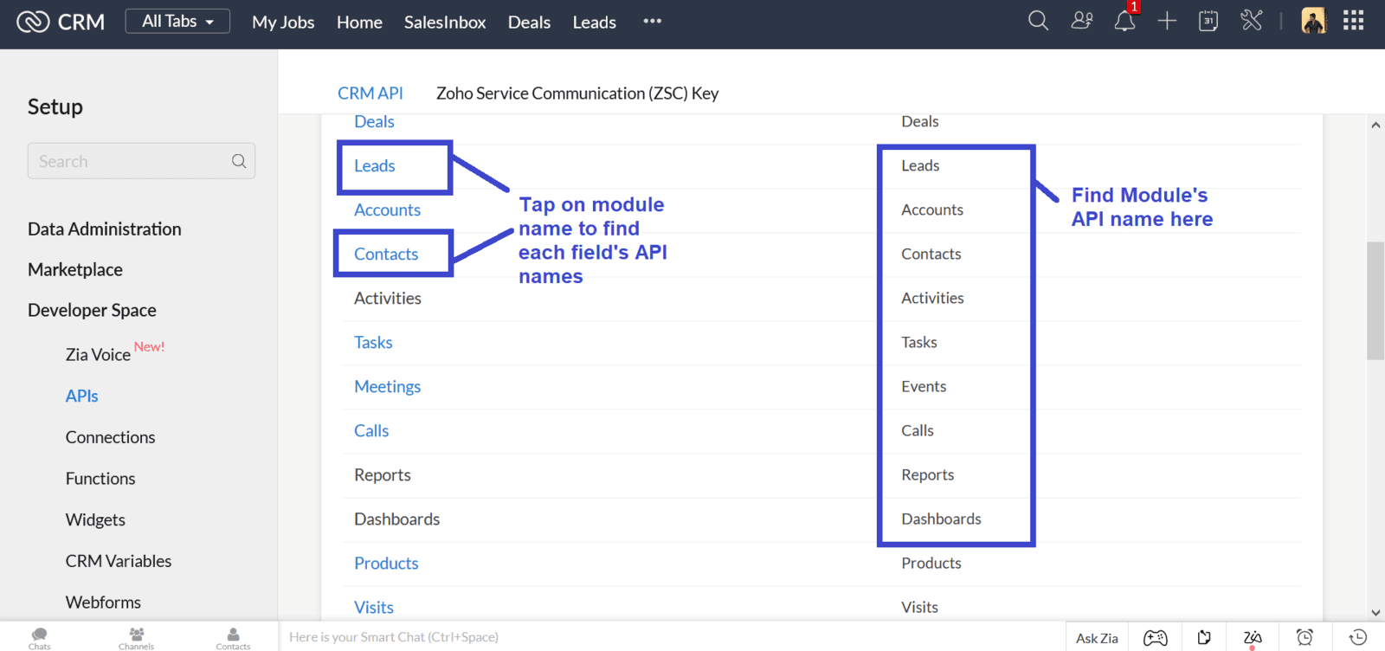
Task: Open the gamepad icon in bottom bar
Action: [1156, 638]
